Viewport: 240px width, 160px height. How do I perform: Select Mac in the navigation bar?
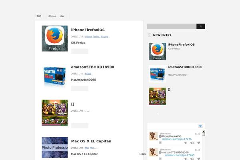click(x=62, y=16)
